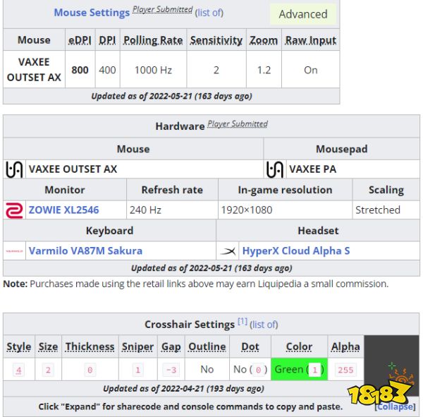Click the DPI value 400
Screen dimensions: 423x417
[x=107, y=70]
